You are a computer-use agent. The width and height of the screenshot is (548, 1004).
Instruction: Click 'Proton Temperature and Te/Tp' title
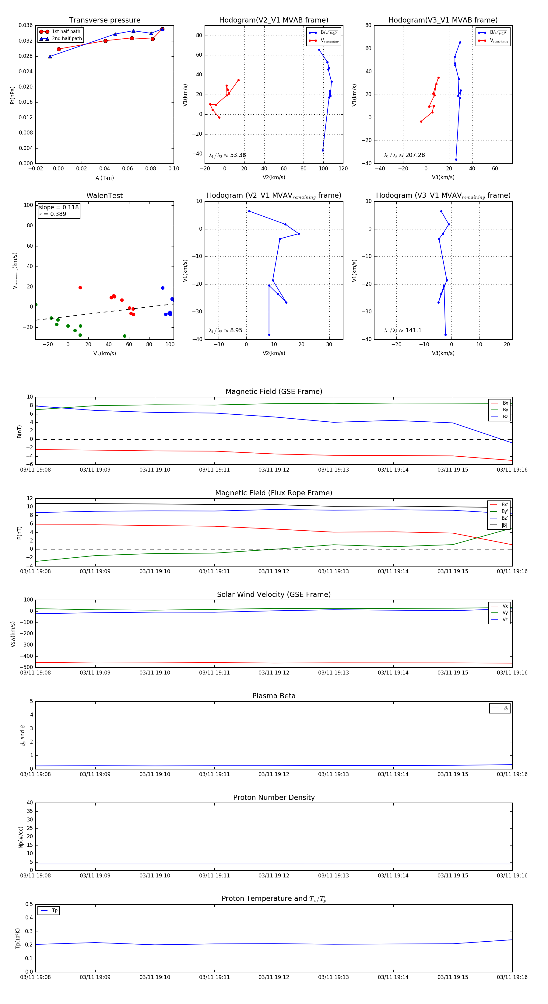(274, 899)
